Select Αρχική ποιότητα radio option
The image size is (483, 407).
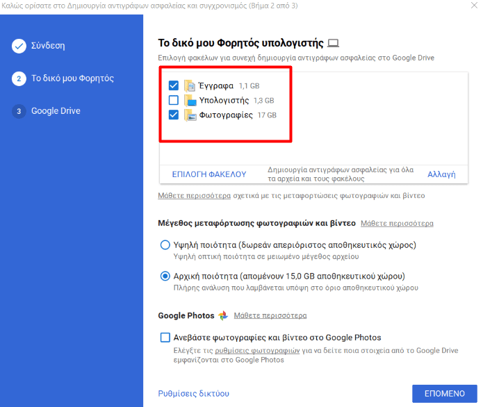tap(165, 276)
